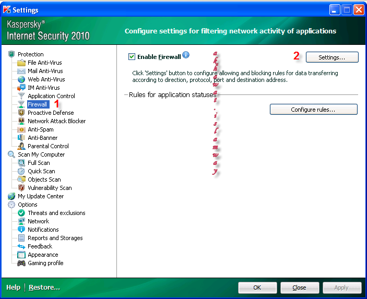Click the Gaming profile gamepad icon
This screenshot has height=299, width=367.
pyautogui.click(x=21, y=263)
